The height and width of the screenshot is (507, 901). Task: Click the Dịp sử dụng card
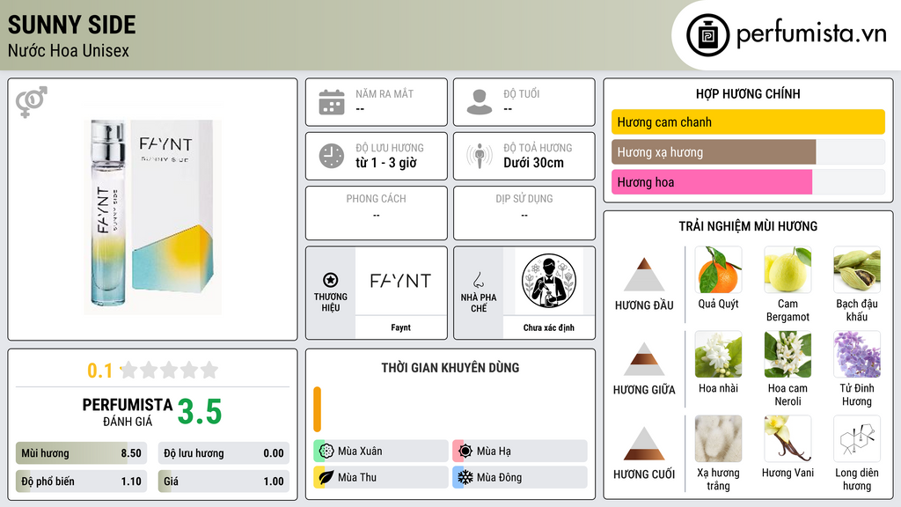524,213
